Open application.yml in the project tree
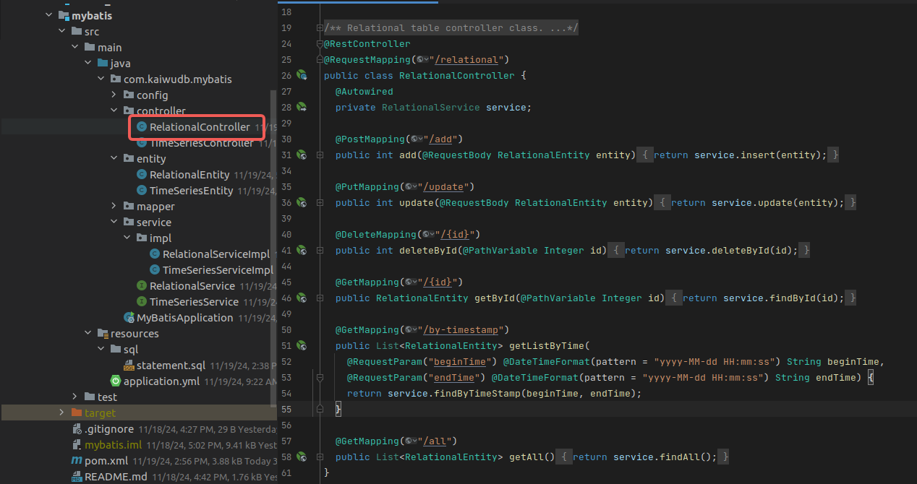Image resolution: width=917 pixels, height=484 pixels. point(161,381)
